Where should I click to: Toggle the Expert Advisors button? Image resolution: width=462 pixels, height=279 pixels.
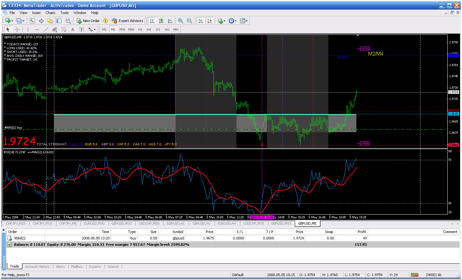click(128, 21)
